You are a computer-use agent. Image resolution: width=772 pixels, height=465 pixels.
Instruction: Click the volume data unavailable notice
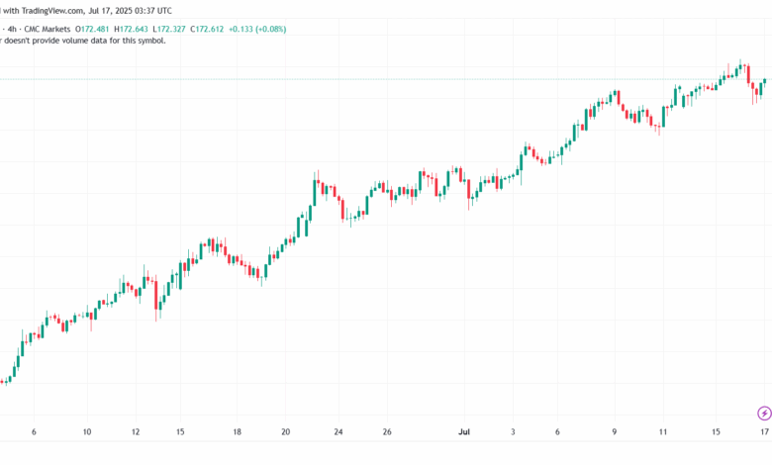coord(83,41)
